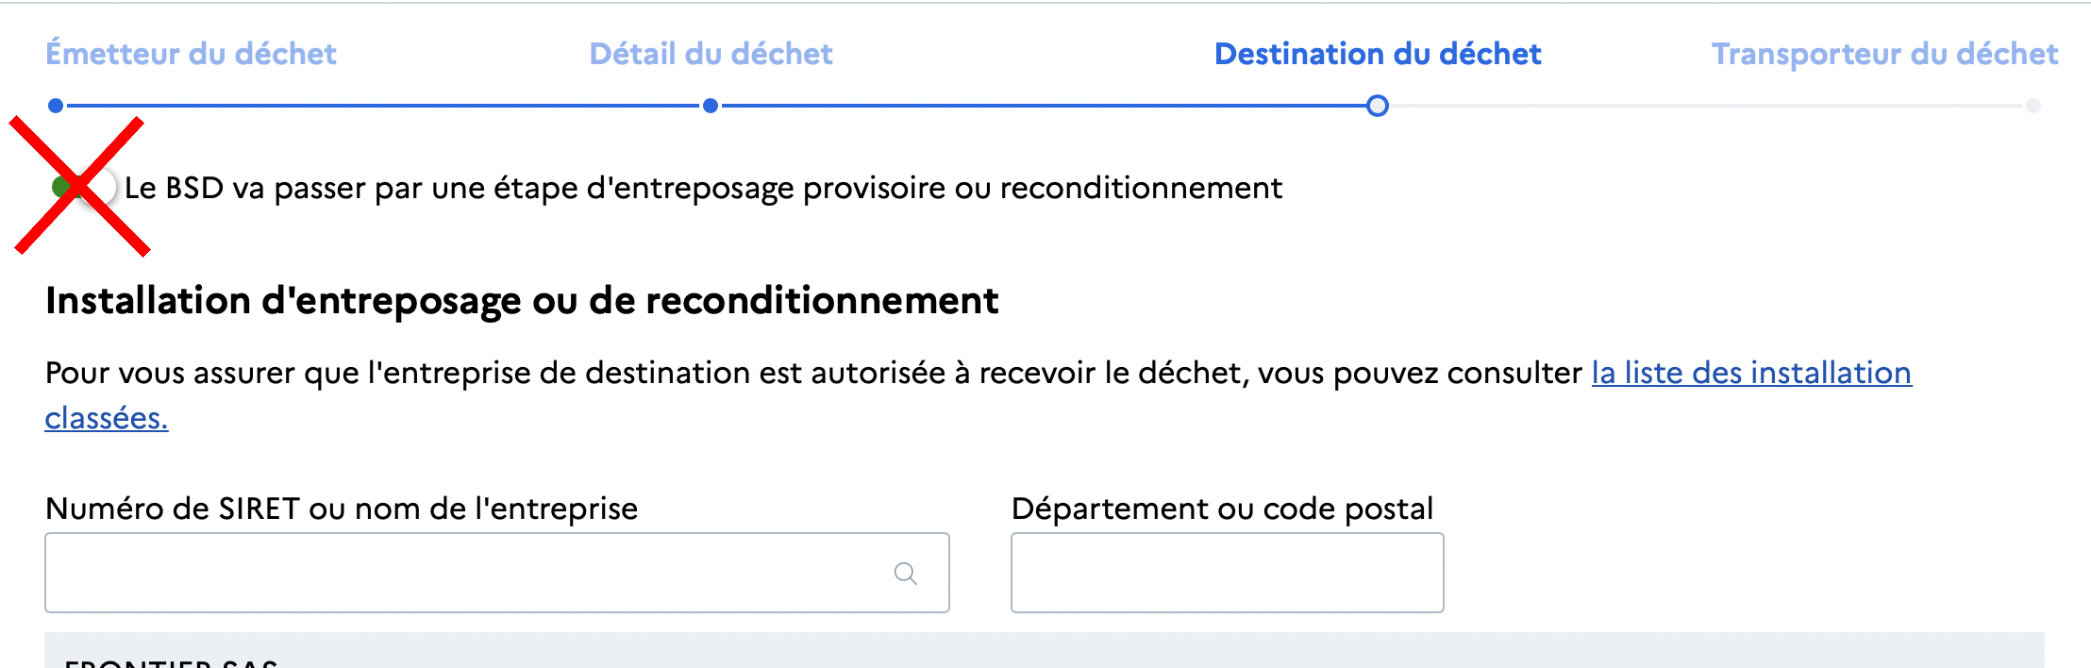Select the Destination du déchet step
This screenshot has height=668, width=2091.
[1377, 54]
